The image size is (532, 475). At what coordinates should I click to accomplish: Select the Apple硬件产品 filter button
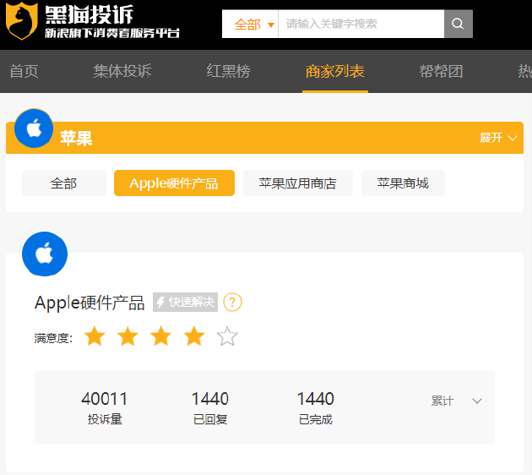coord(174,183)
